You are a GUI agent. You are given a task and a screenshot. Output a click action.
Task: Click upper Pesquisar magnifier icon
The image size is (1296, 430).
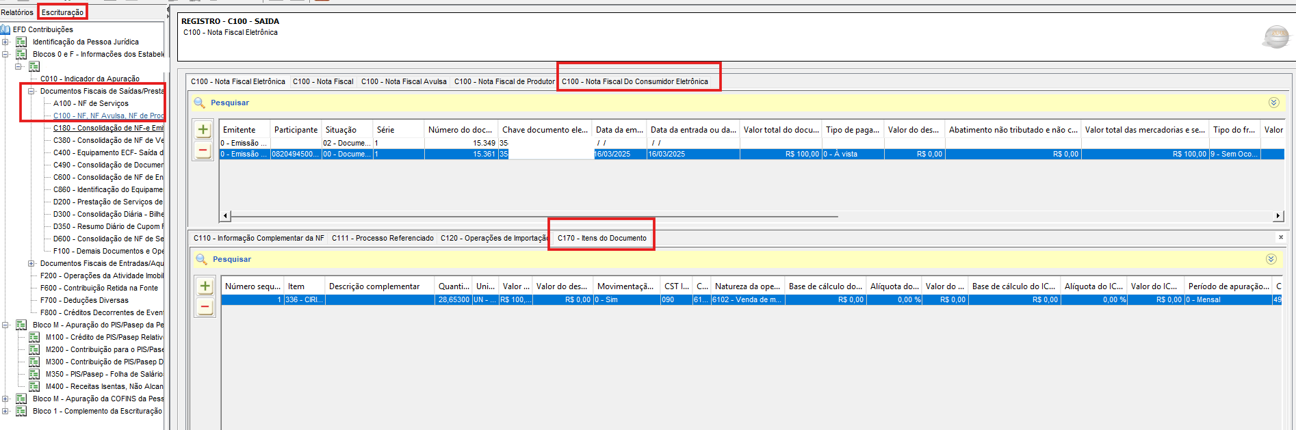[200, 103]
